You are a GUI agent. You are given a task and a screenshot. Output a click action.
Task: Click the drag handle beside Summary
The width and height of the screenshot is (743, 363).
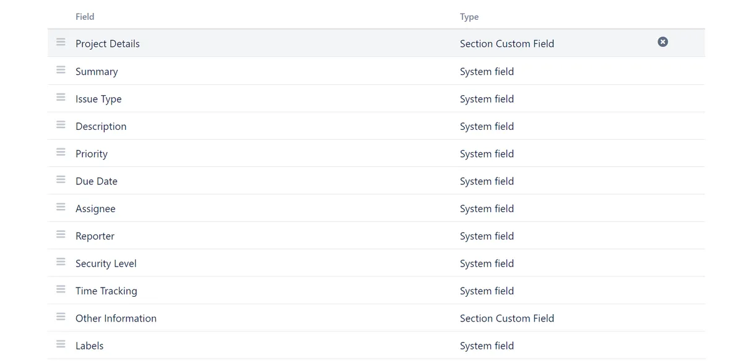61,70
